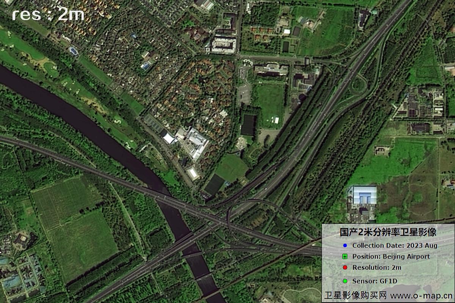
Task: Click the blue dot beside Collection Date
Action: tap(345, 245)
